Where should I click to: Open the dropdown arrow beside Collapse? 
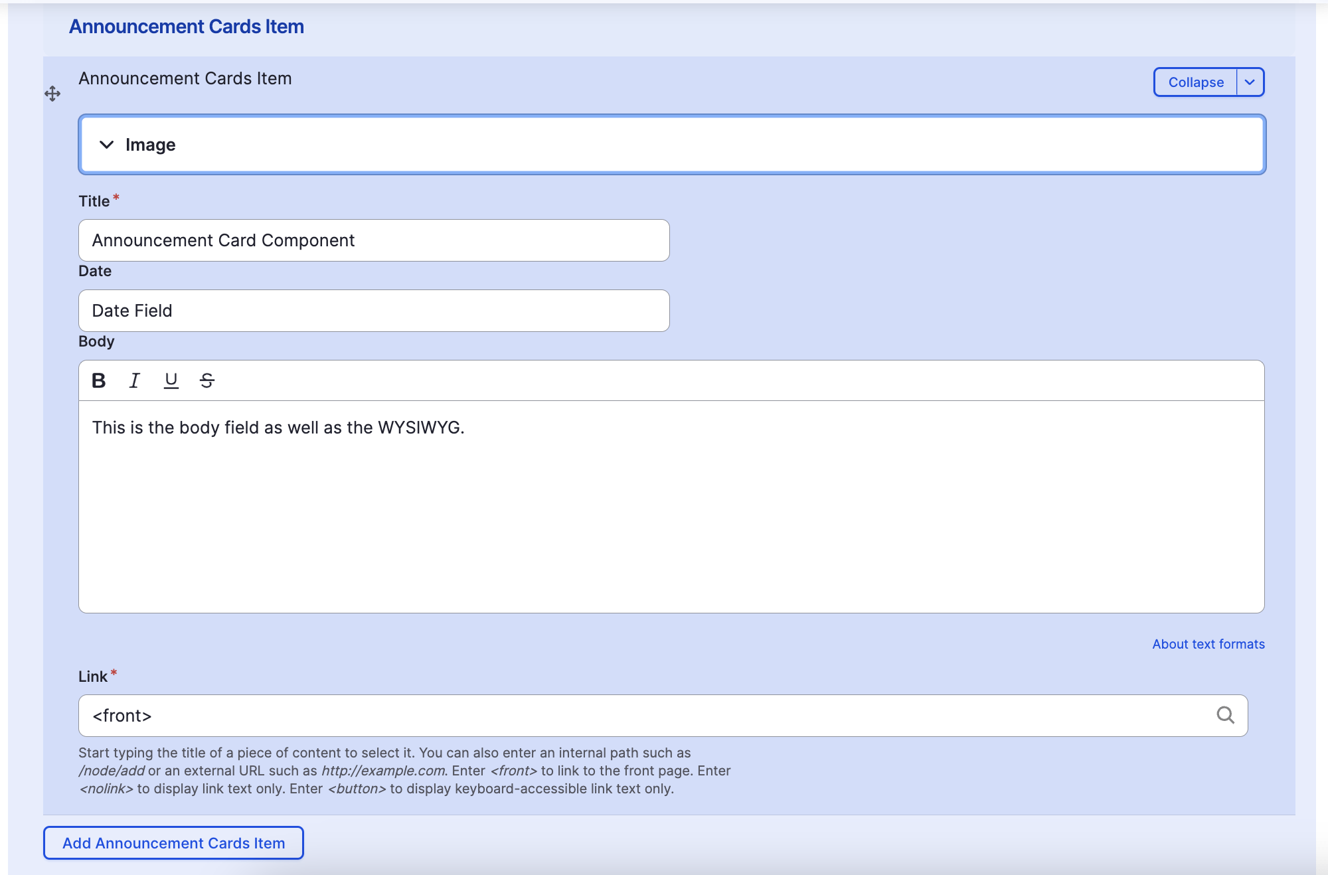1250,82
